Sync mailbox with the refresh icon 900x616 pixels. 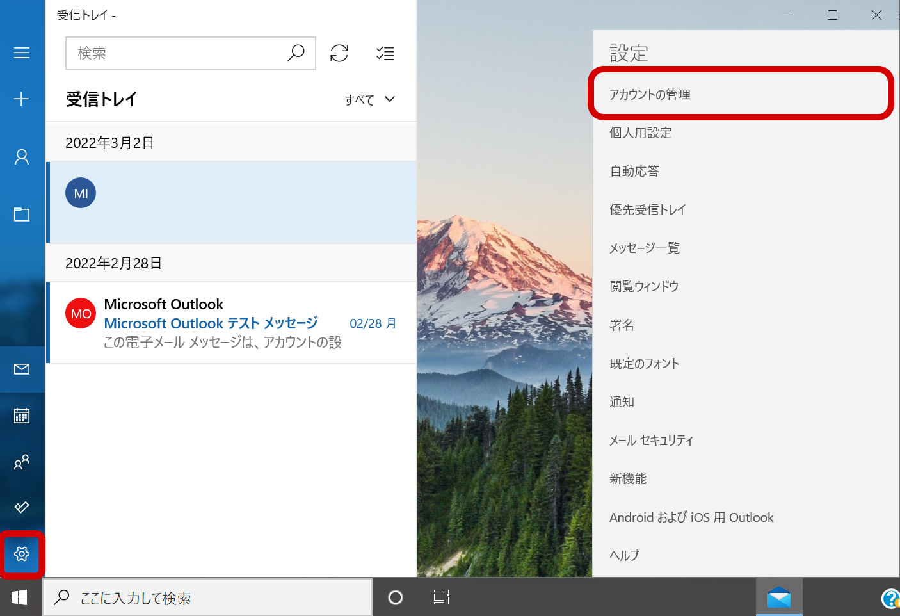[339, 53]
